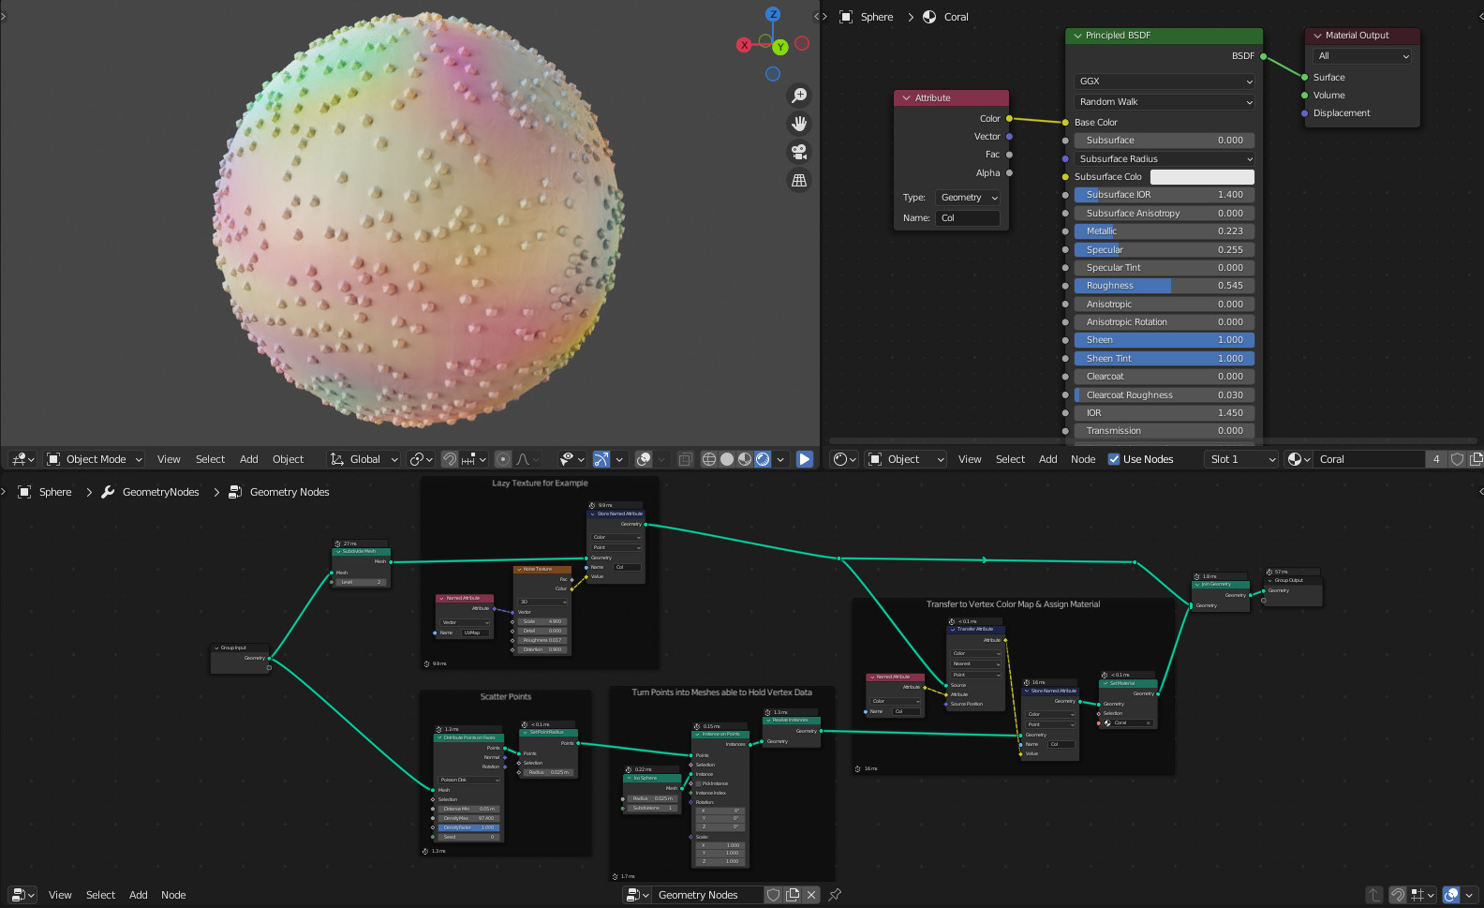Click the Geometry Nodes tree name field
The image size is (1484, 908).
pos(708,895)
